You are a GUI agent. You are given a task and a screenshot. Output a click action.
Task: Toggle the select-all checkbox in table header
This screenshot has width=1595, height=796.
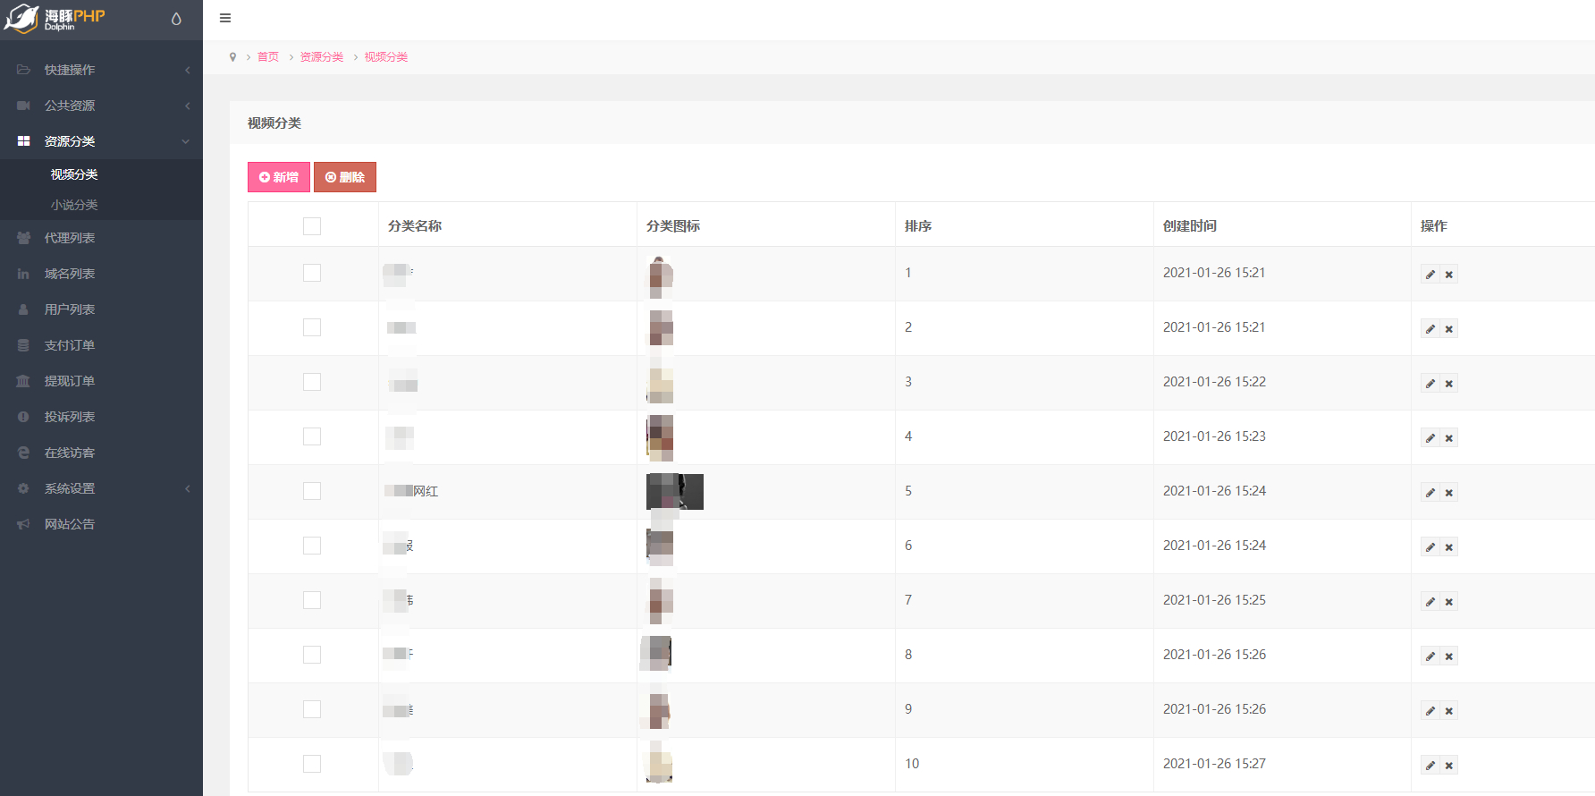312,226
